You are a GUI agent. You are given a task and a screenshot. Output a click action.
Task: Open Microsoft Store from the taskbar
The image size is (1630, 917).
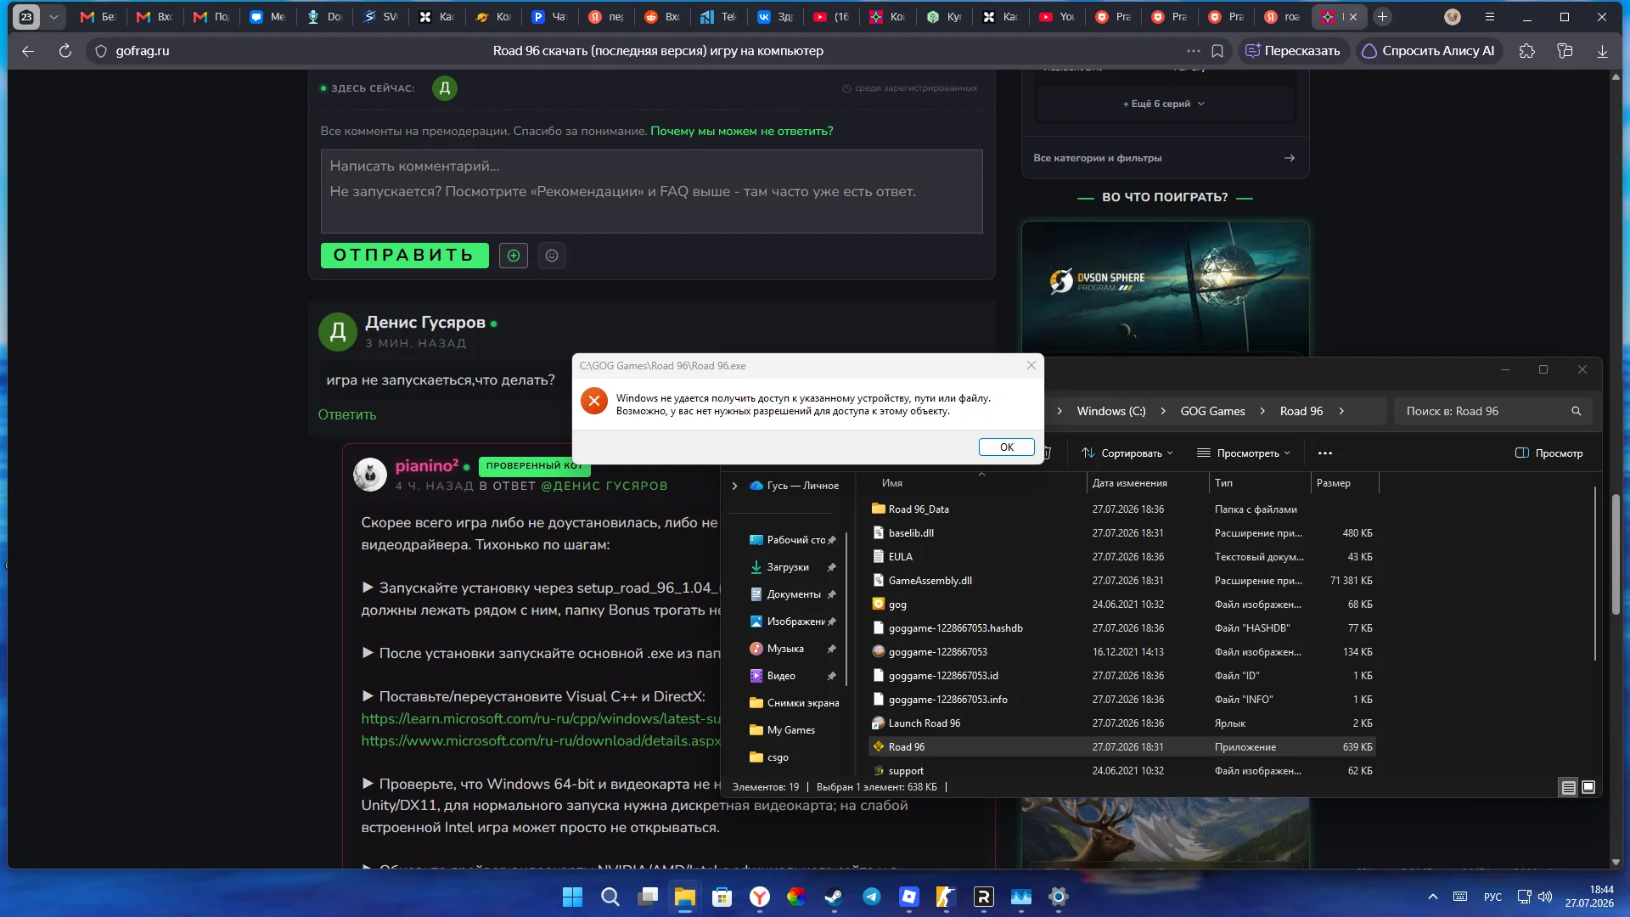(x=722, y=897)
